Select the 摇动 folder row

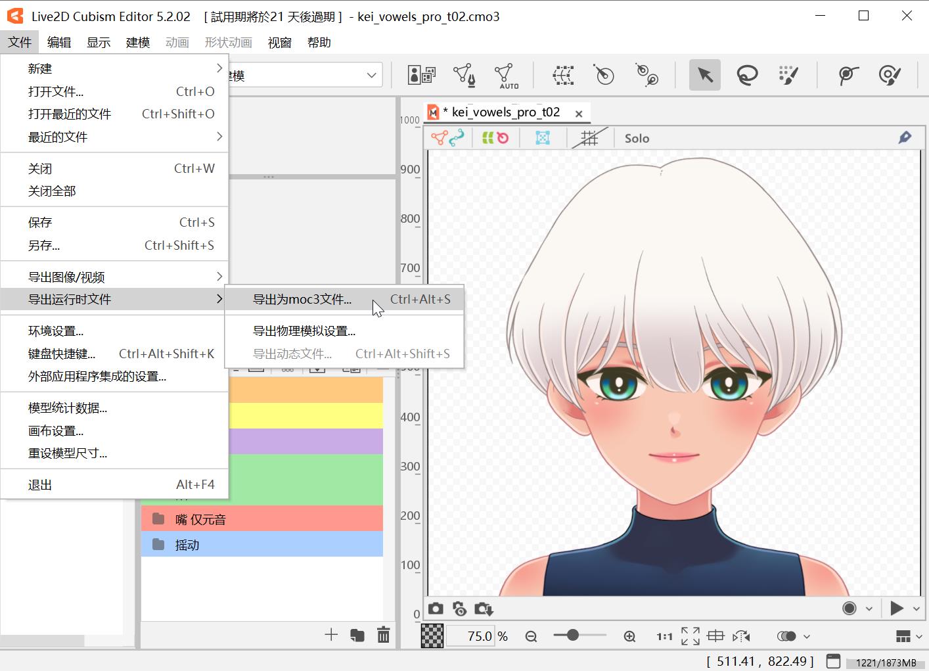click(262, 544)
